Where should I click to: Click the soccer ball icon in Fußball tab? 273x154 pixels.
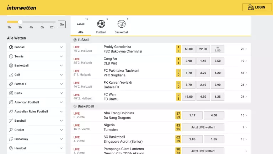pyautogui.click(x=101, y=24)
